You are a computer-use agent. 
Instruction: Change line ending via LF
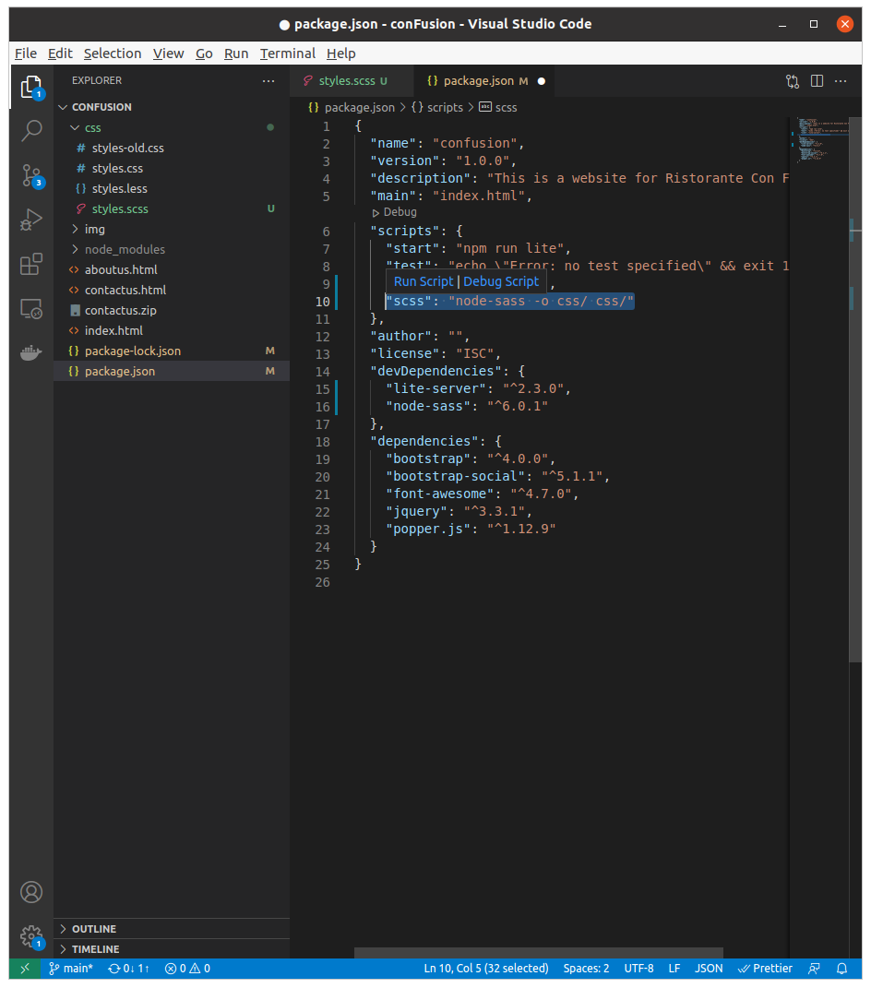(674, 969)
